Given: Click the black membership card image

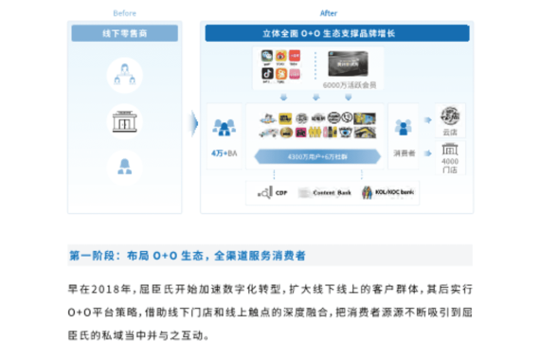Looking at the screenshot, I should point(349,63).
